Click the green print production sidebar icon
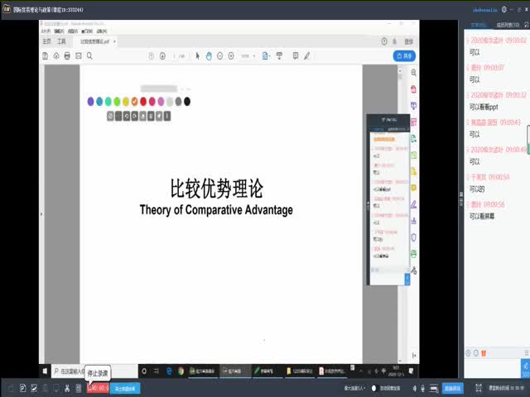530x397 pixels. pos(414,254)
